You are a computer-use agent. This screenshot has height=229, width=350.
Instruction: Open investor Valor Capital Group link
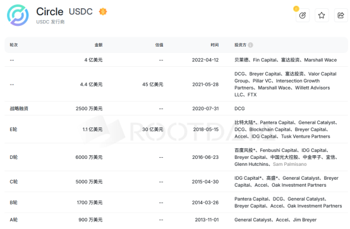286,77
